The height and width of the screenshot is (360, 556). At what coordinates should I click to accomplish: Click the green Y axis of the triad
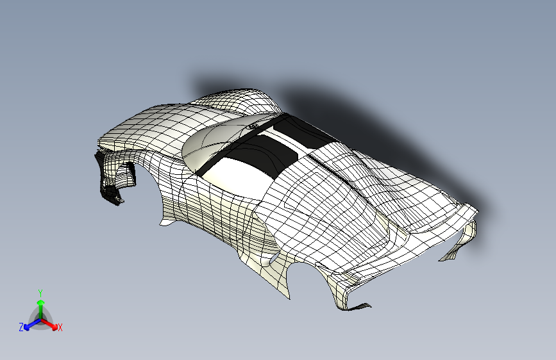pyautogui.click(x=41, y=310)
